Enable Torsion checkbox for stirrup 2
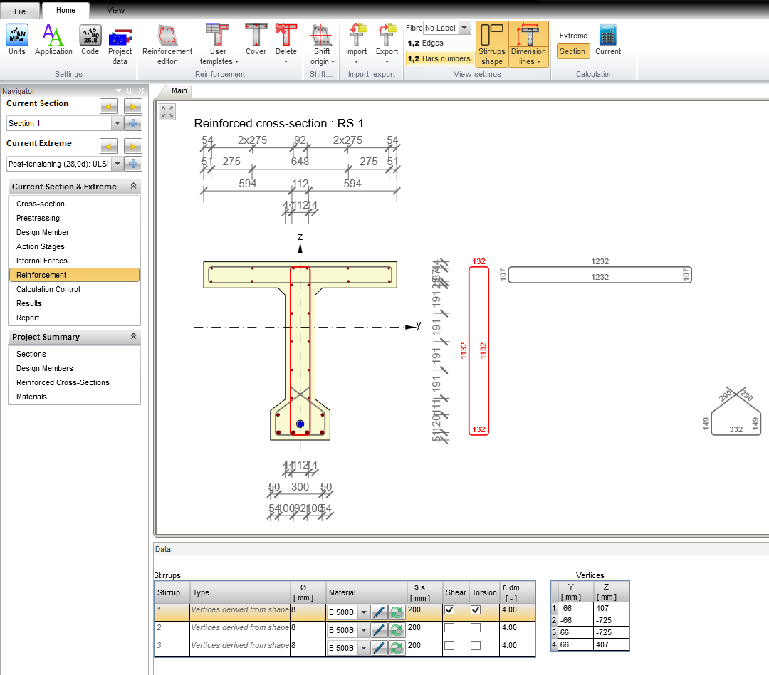 pyautogui.click(x=476, y=628)
